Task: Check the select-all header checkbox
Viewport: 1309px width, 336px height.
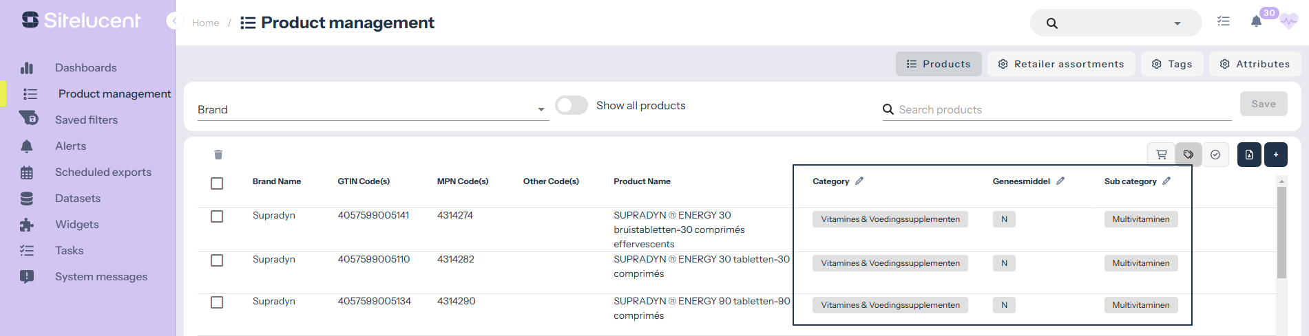Action: [217, 183]
